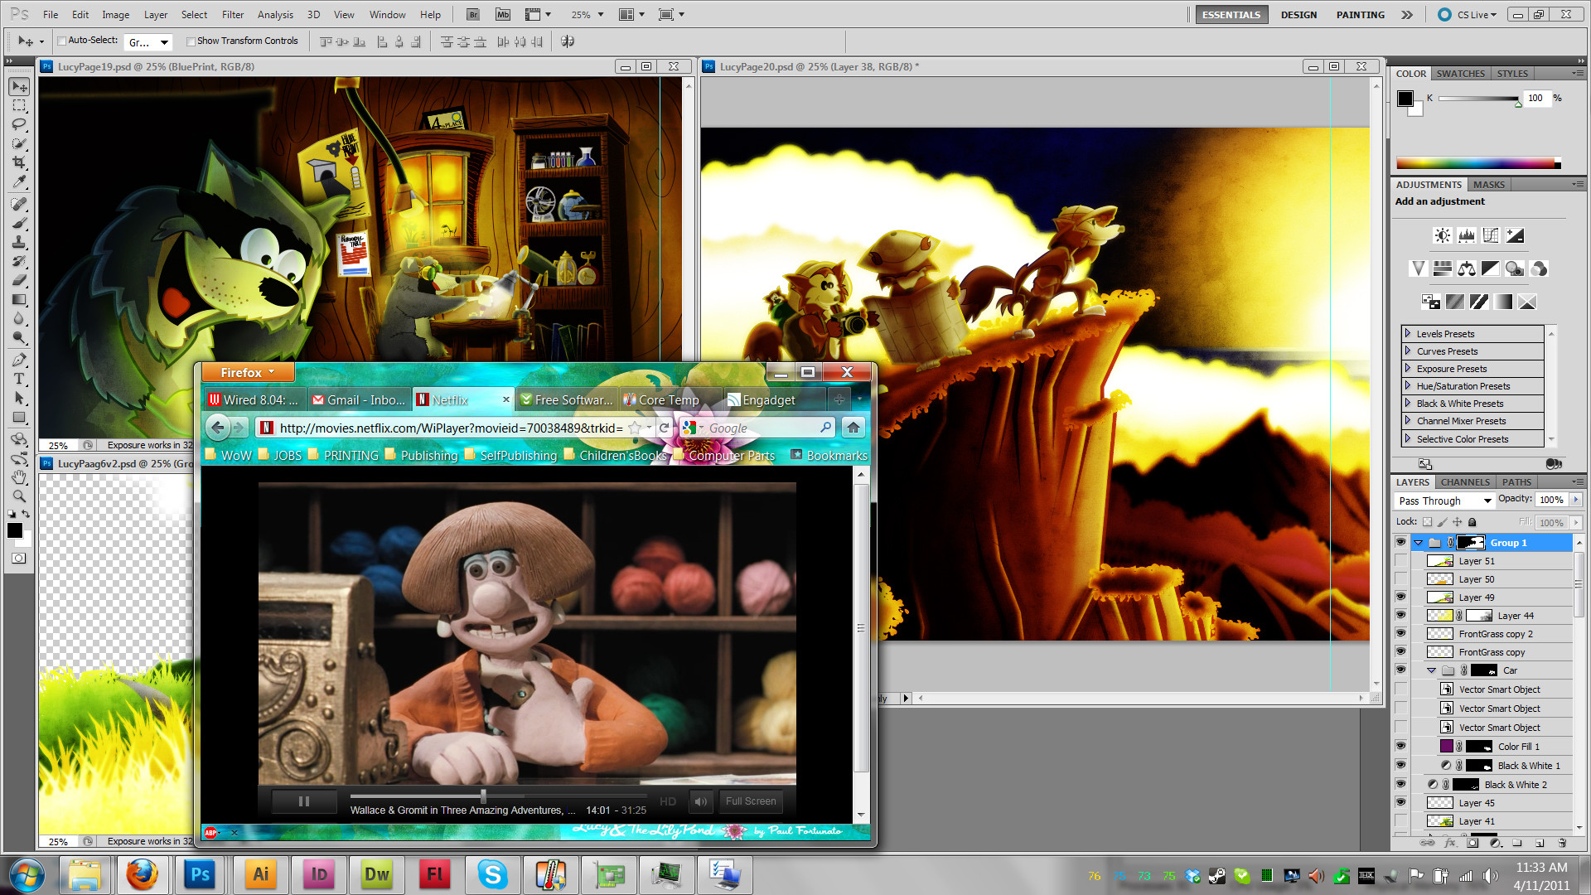The image size is (1591, 895).
Task: Select the Gradient tool
Action: coord(19,299)
